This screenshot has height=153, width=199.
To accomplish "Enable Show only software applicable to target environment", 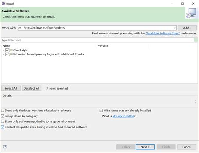I will (x=3, y=121).
